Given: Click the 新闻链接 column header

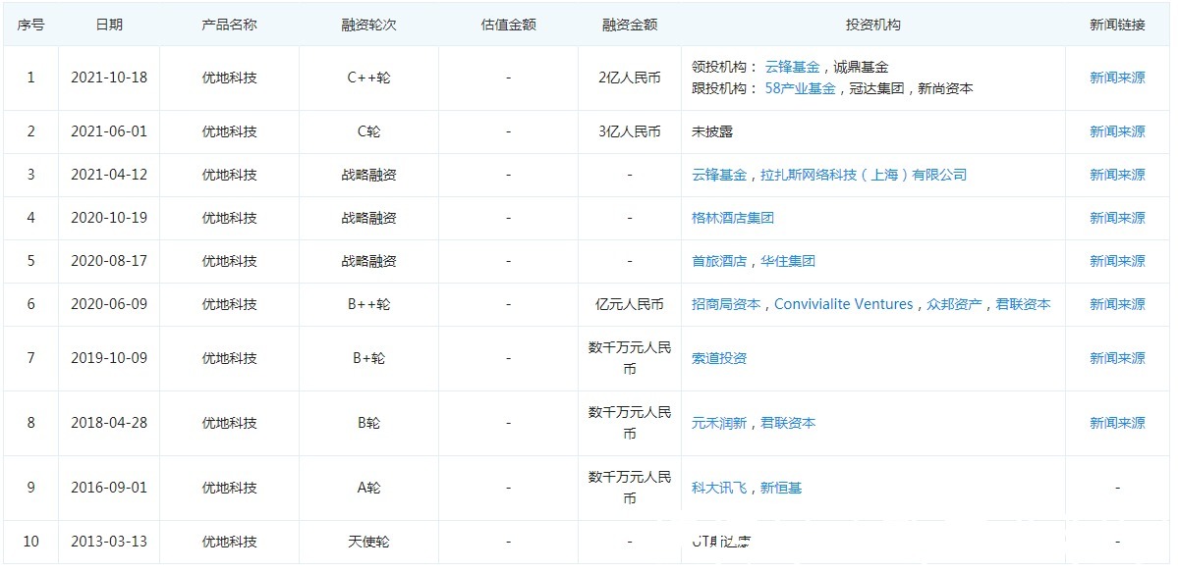Looking at the screenshot, I should coord(1117,24).
